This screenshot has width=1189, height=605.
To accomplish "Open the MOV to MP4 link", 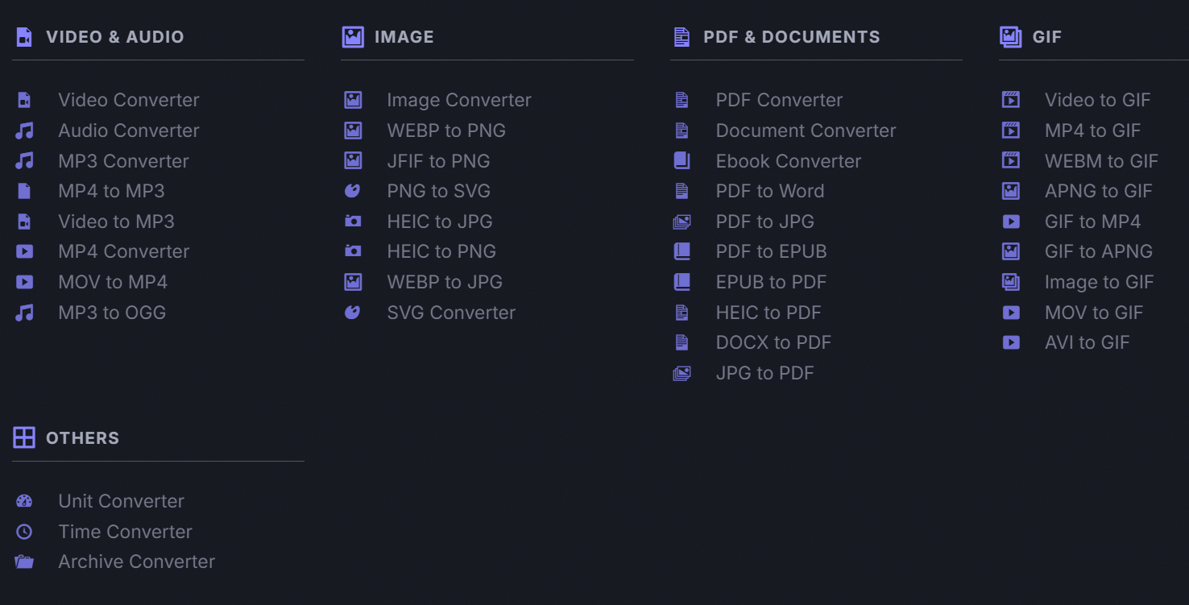I will coord(113,282).
